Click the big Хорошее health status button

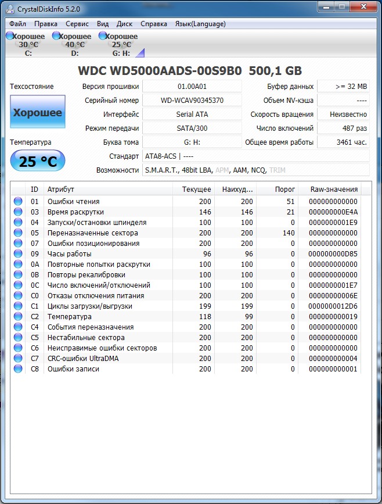click(38, 112)
